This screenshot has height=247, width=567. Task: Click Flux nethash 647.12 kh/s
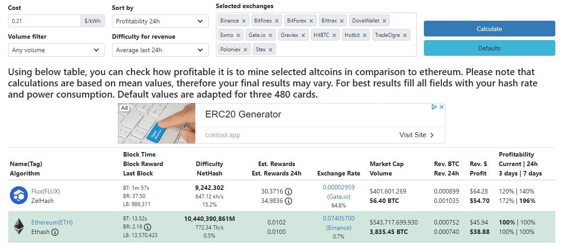click(x=209, y=196)
